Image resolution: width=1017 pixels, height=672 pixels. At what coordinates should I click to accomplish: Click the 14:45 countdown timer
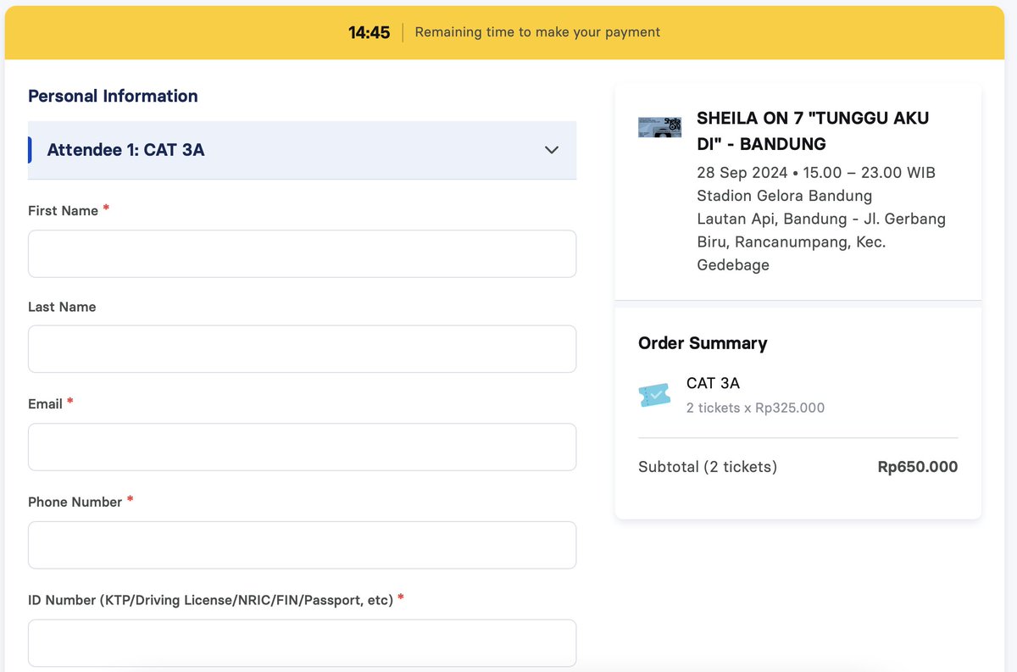(370, 32)
